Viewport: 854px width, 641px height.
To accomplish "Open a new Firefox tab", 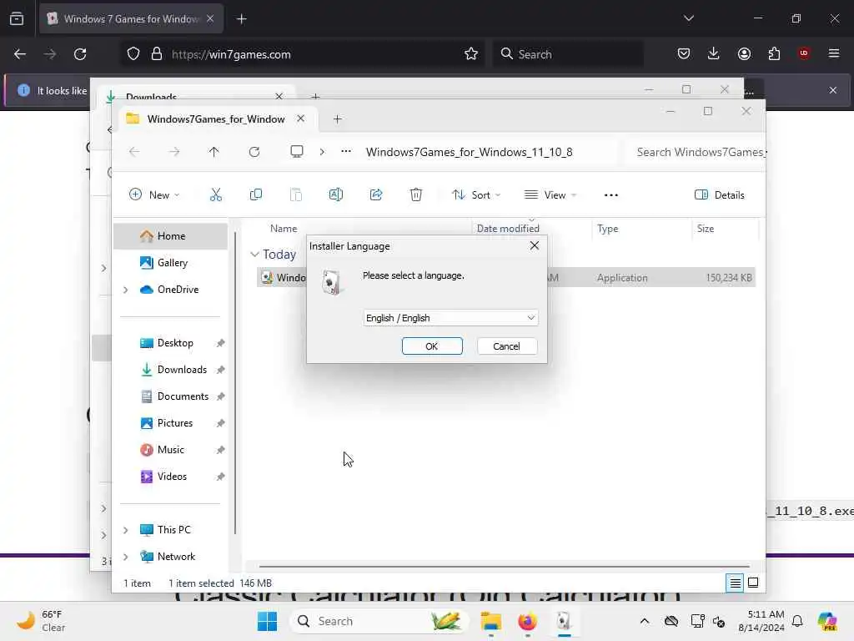I will point(242,19).
